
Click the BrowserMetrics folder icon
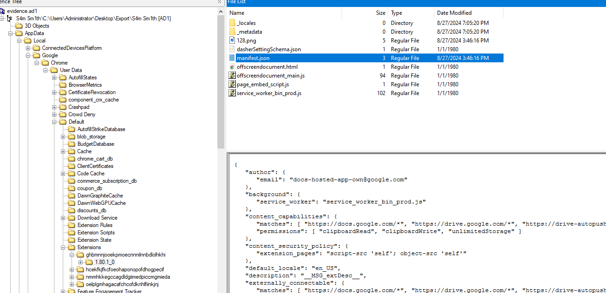tap(63, 85)
